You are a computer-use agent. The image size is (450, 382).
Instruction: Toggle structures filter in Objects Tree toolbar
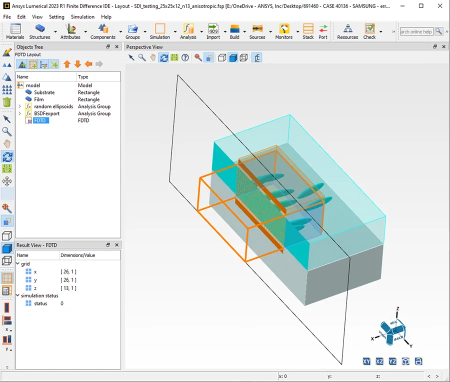[22, 64]
